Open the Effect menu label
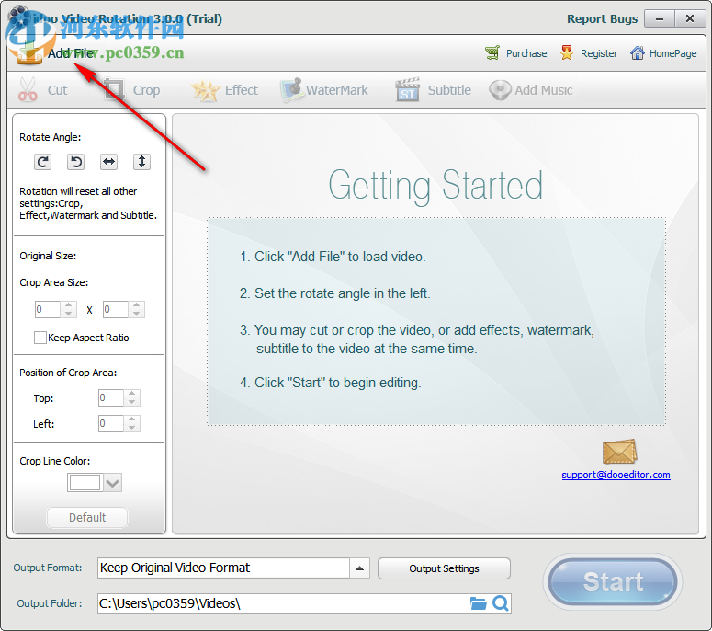Image resolution: width=712 pixels, height=631 pixels. pyautogui.click(x=242, y=90)
